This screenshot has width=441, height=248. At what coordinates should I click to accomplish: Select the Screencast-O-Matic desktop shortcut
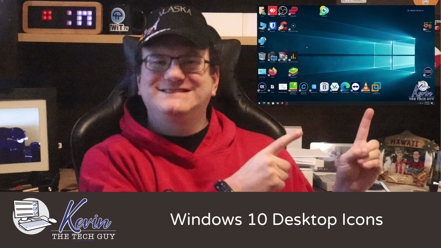pos(293,27)
